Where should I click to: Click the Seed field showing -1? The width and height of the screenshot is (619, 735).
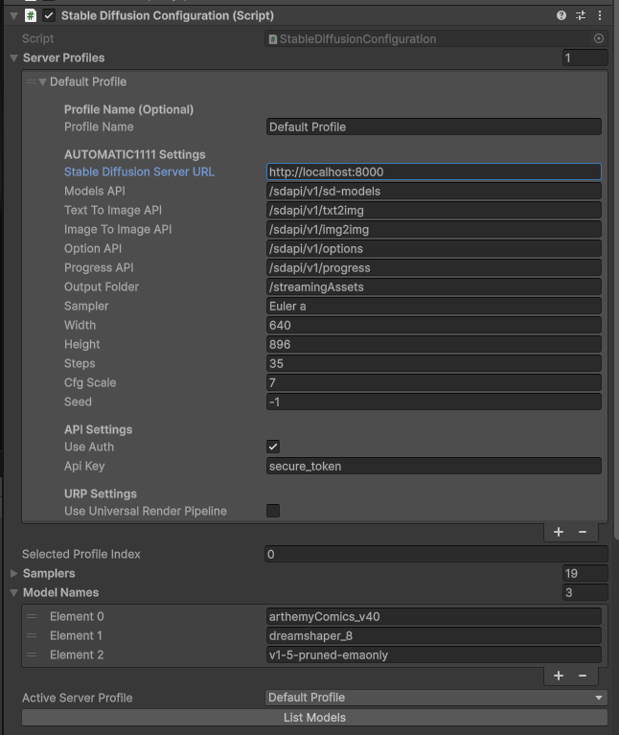434,402
